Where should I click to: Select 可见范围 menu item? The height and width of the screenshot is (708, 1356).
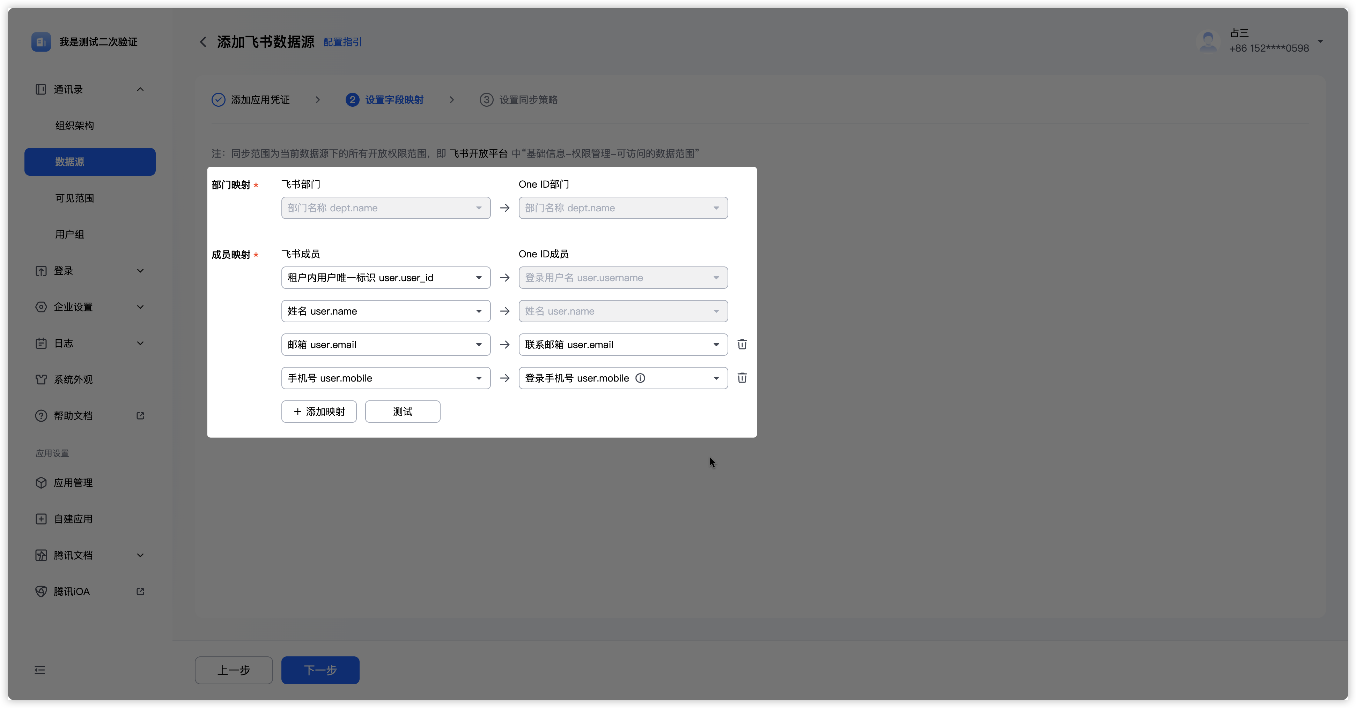(x=75, y=198)
